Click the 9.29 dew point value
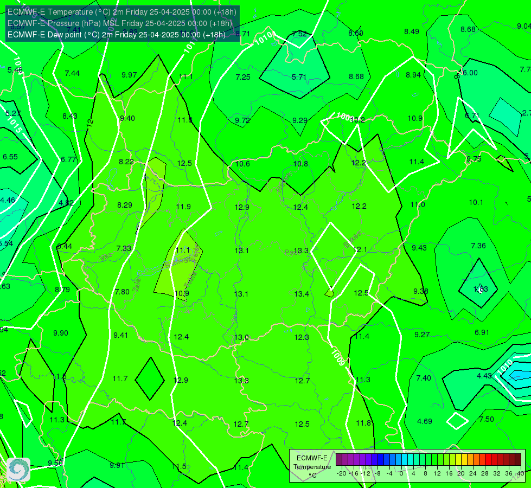531x488 pixels. pos(300,120)
